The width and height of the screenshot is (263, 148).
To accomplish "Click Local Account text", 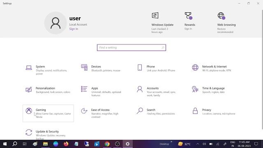I will coord(78,25).
